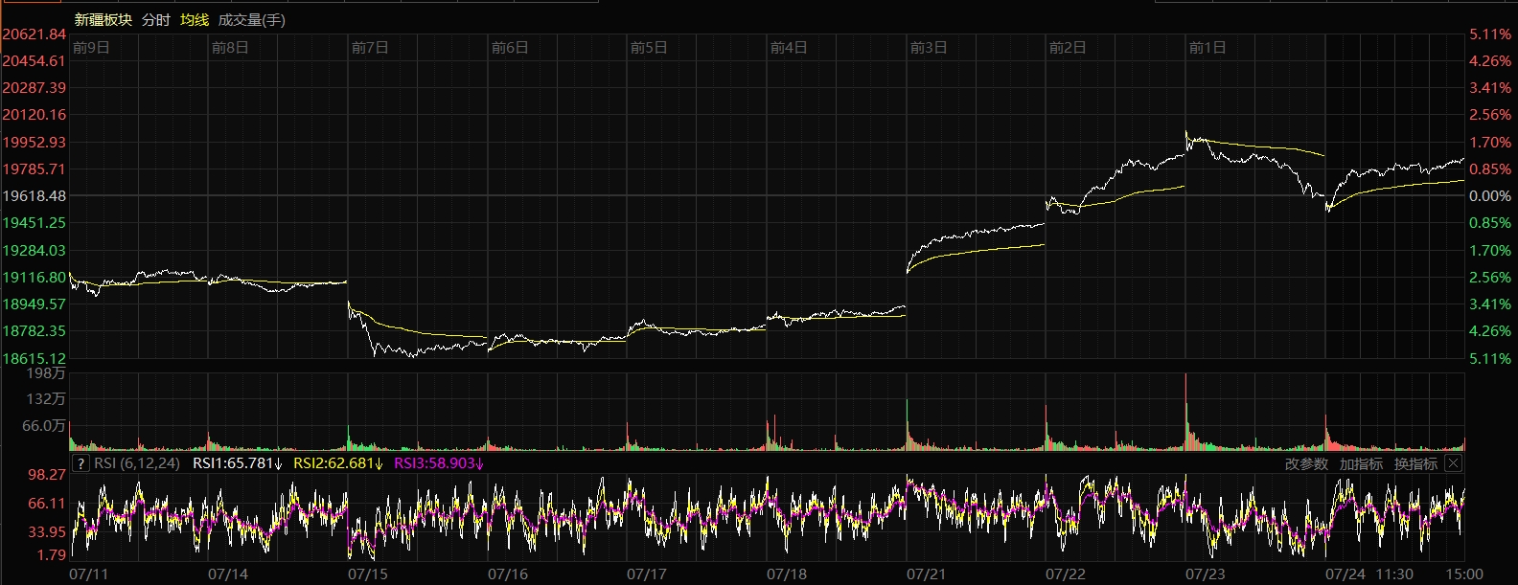Click the 07/15 date on time axis
The height and width of the screenshot is (585, 1518).
point(368,574)
